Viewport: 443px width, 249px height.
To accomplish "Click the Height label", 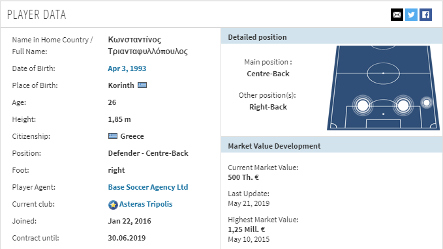I will coord(24,119).
